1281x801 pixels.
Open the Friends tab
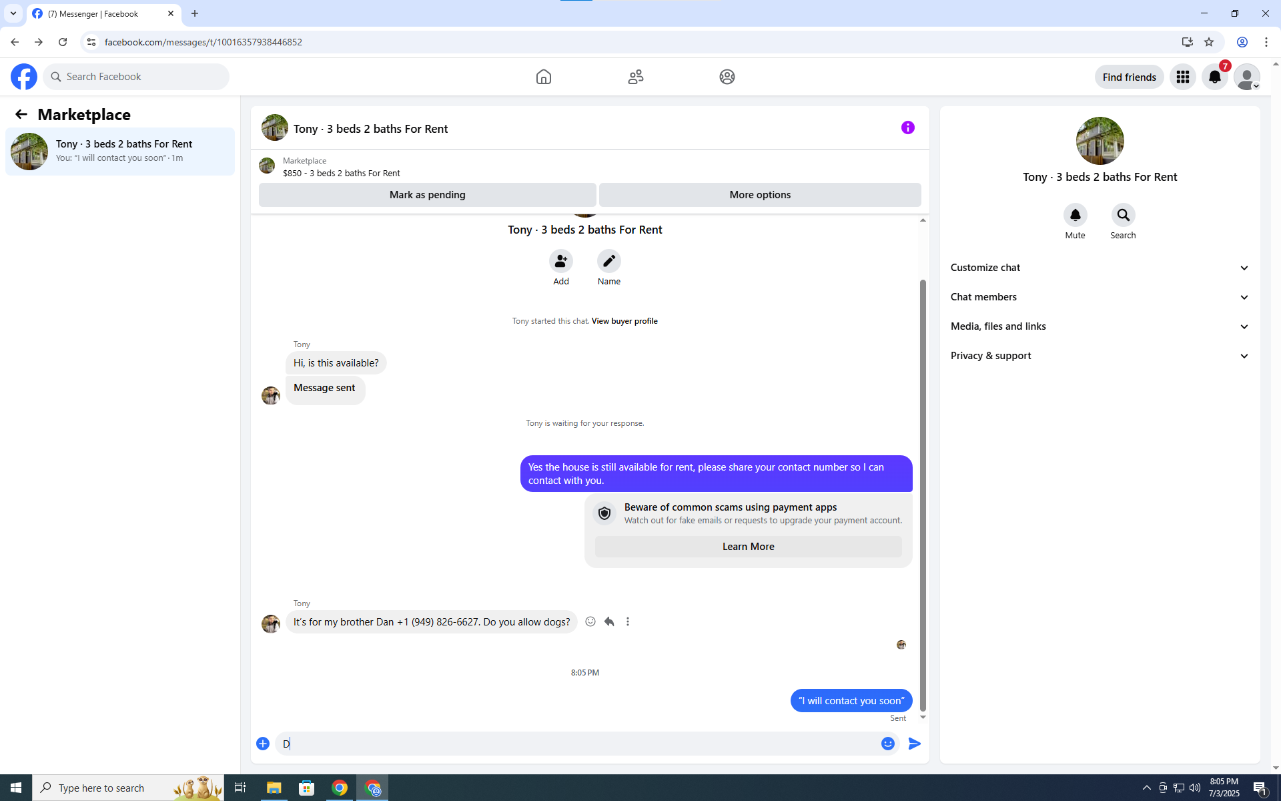[x=635, y=77]
